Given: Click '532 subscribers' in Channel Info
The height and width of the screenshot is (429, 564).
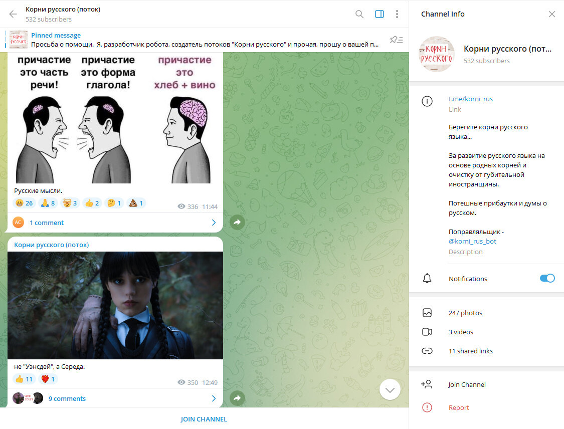Looking at the screenshot, I should (487, 61).
